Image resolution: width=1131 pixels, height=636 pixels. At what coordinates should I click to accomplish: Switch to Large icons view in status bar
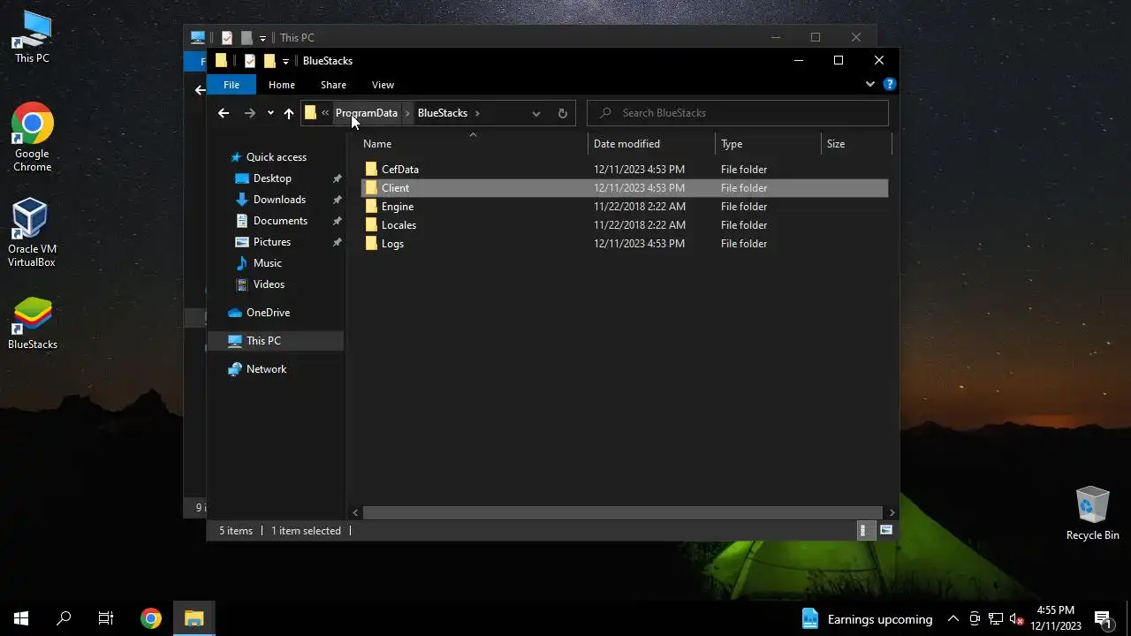coord(886,530)
